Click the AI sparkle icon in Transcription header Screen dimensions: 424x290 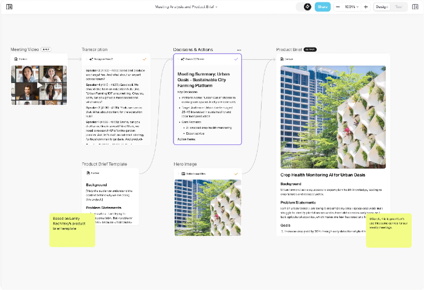92,59
